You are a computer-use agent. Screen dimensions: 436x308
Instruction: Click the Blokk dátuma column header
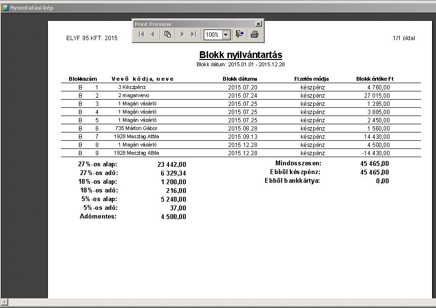(240, 79)
